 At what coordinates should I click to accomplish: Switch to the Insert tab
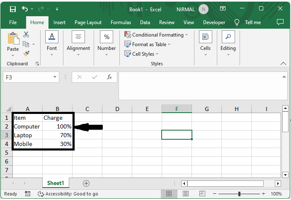[x=59, y=22]
